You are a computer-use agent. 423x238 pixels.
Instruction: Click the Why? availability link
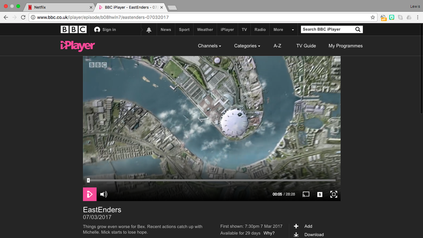(269, 233)
